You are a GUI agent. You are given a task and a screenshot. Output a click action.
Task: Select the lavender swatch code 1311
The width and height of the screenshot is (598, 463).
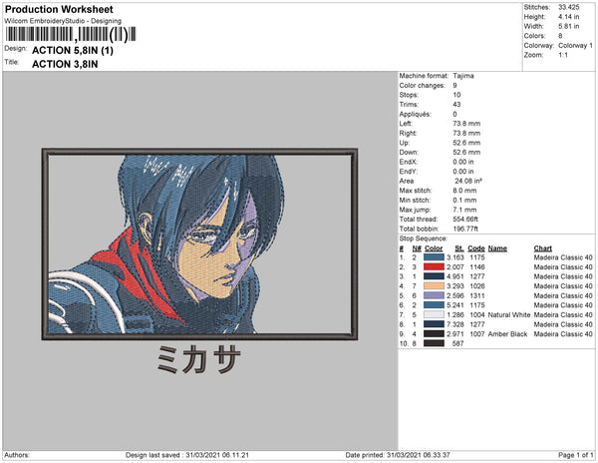click(434, 295)
